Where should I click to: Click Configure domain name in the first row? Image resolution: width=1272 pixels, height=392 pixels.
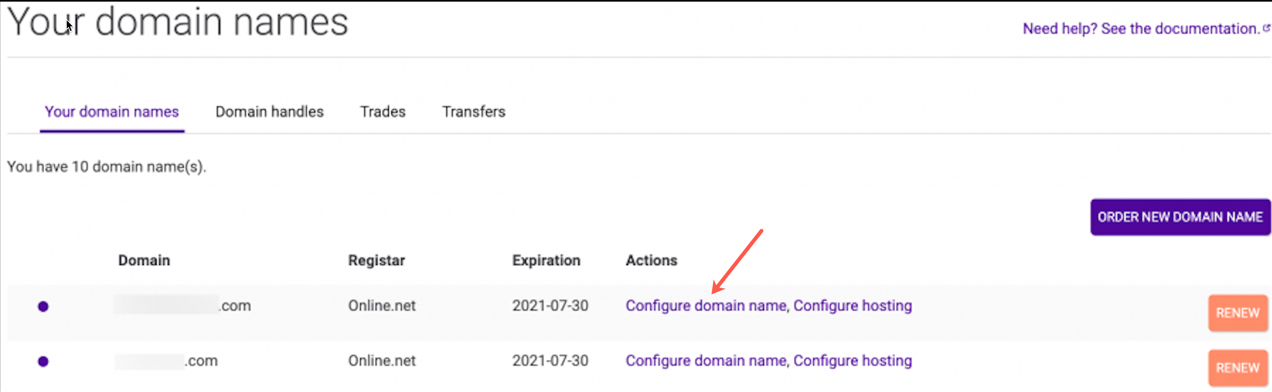706,306
